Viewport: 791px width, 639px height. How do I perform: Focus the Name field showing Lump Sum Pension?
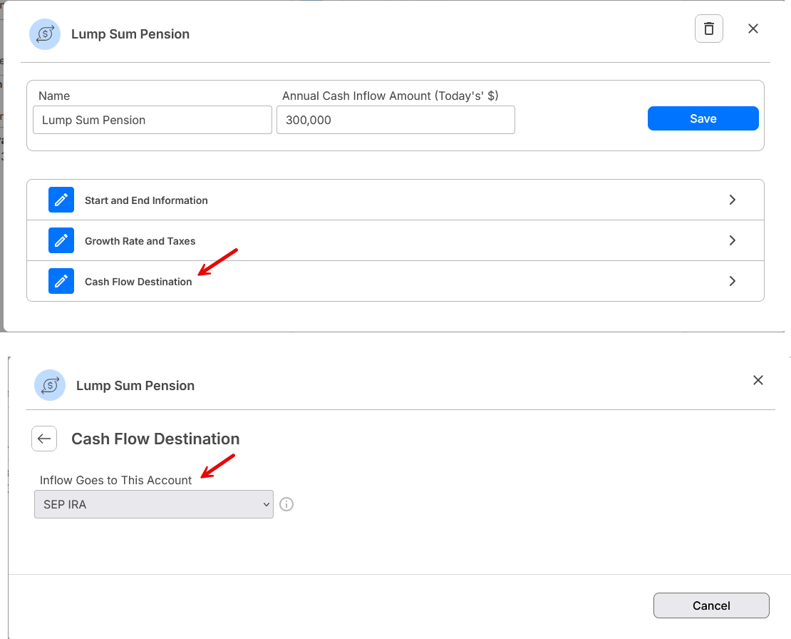click(x=152, y=120)
